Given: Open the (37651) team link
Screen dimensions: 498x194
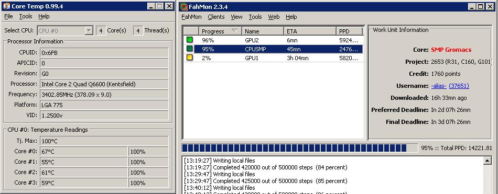Looking at the screenshot, I should (x=459, y=86).
